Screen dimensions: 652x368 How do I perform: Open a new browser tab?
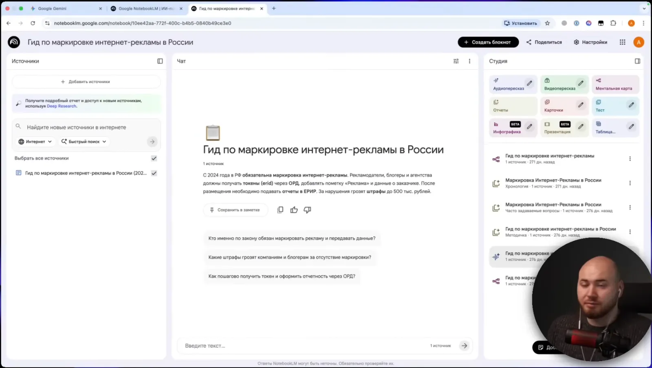(x=274, y=8)
